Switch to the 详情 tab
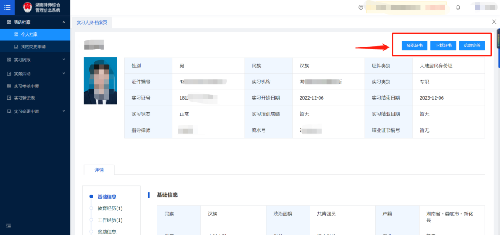Image resolution: width=500 pixels, height=235 pixels. [99, 170]
